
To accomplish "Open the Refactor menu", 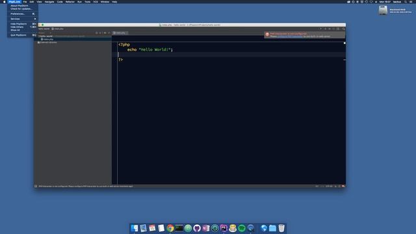I will click(70, 1).
